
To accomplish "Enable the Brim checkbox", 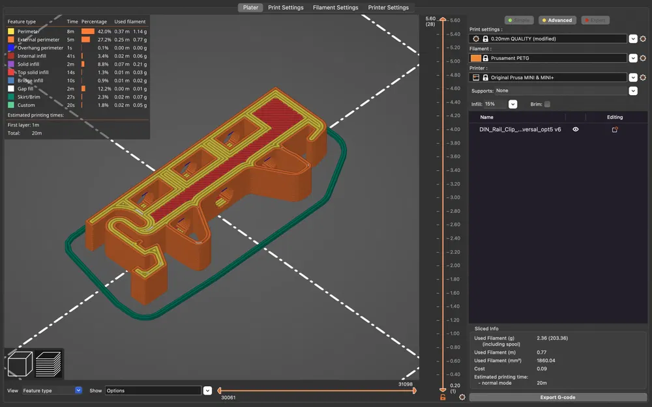I will click(x=547, y=104).
